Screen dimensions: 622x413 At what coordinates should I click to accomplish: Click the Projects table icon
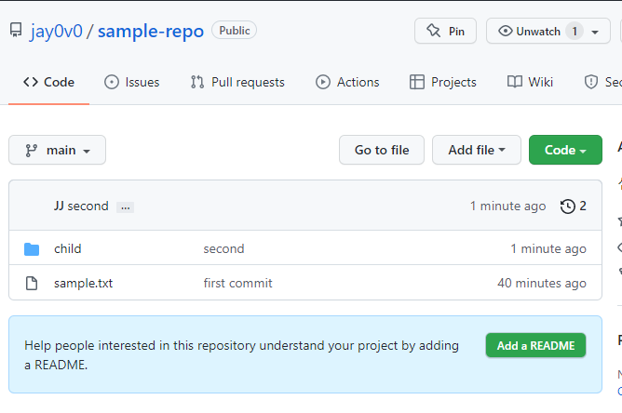pyautogui.click(x=417, y=82)
